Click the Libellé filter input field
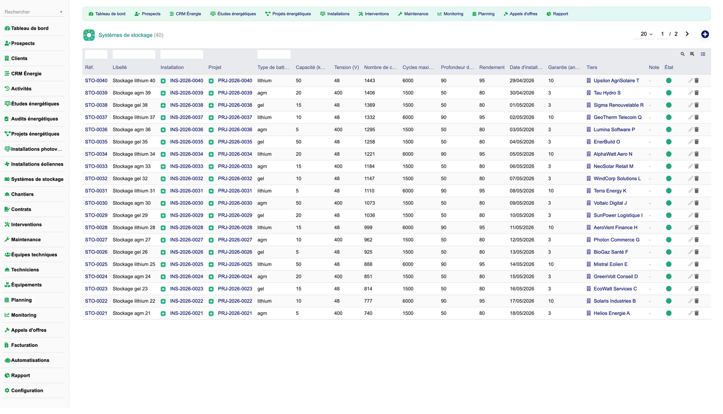This screenshot has width=723, height=414. click(x=134, y=55)
